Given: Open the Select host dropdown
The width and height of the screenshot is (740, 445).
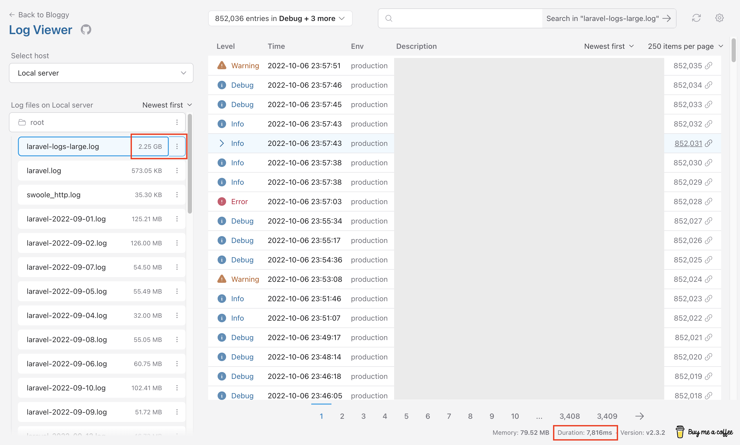Looking at the screenshot, I should pos(101,73).
